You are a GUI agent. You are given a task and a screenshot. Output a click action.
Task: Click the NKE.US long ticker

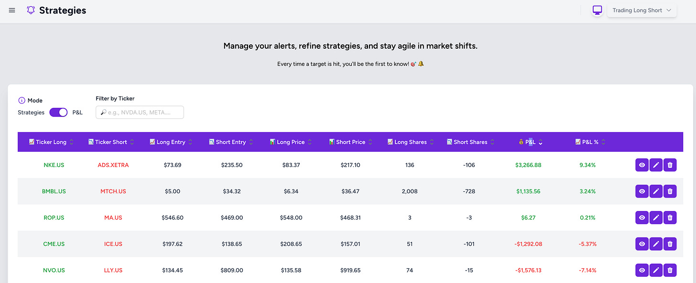click(x=54, y=165)
